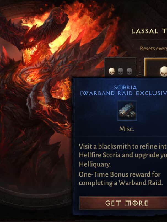Click the Misc. item category label
Screen dimensions: 167x222
(x=127, y=129)
